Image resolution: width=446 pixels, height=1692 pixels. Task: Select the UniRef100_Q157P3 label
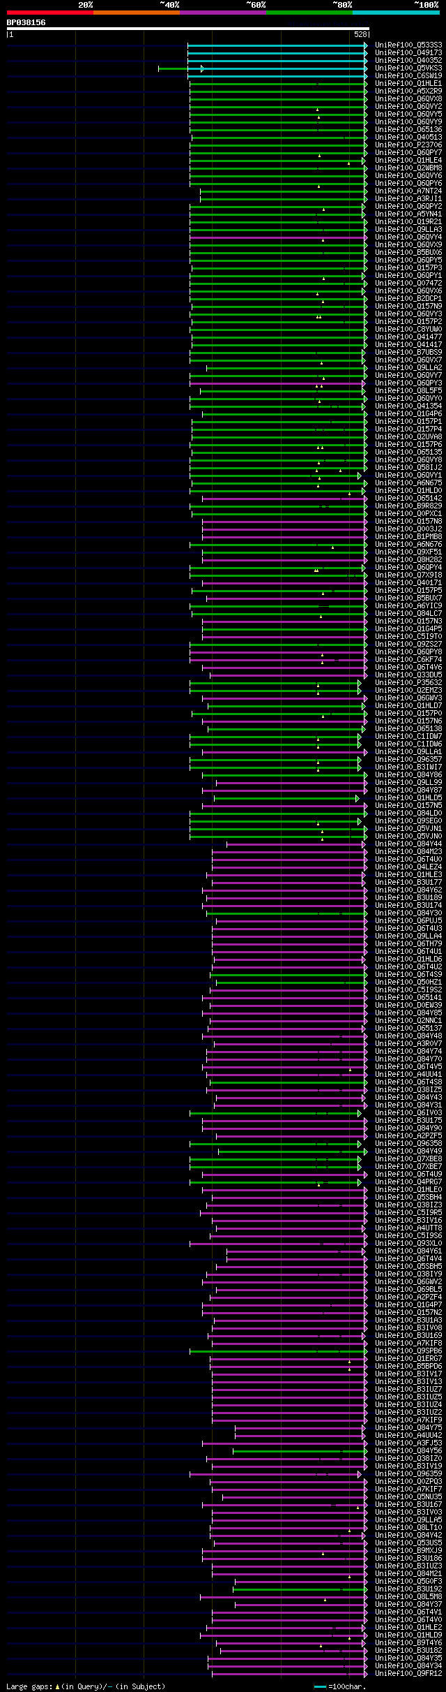(x=408, y=267)
